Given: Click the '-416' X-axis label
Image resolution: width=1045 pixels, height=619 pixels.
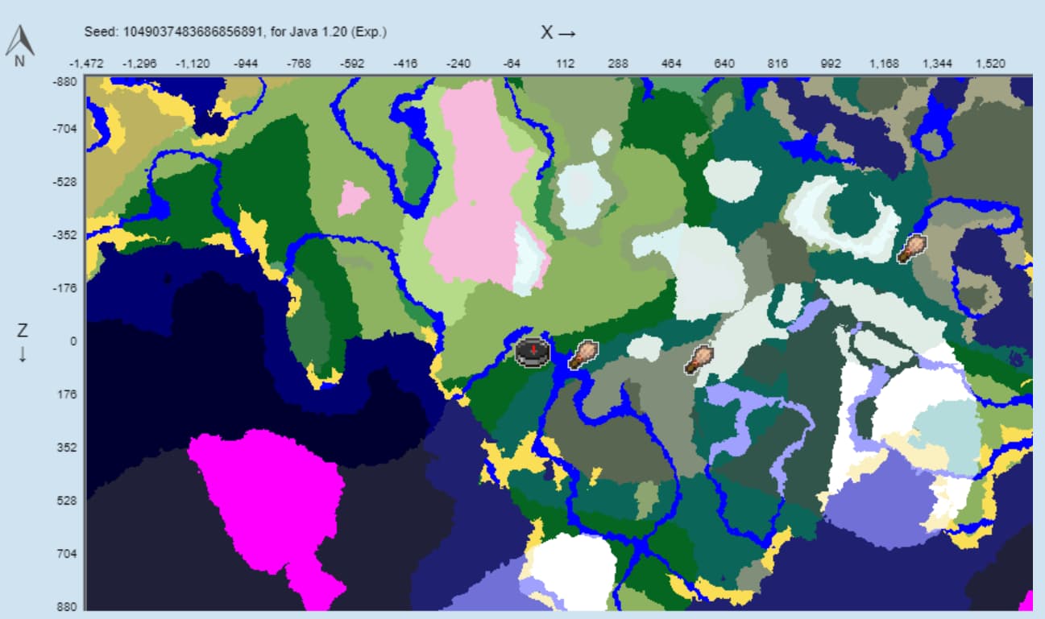Looking at the screenshot, I should click(x=405, y=64).
